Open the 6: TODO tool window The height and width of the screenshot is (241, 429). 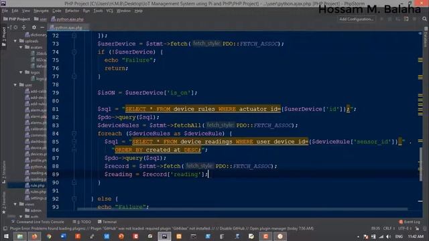[x=82, y=222]
